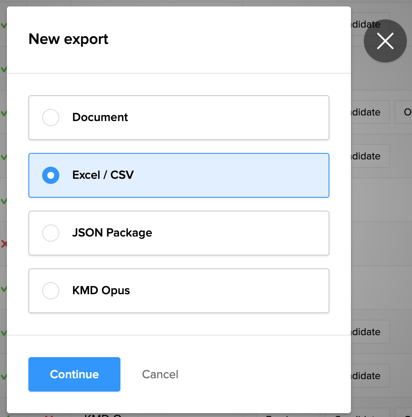Close the New export dialog with the X icon
This screenshot has width=412, height=417.
click(385, 41)
